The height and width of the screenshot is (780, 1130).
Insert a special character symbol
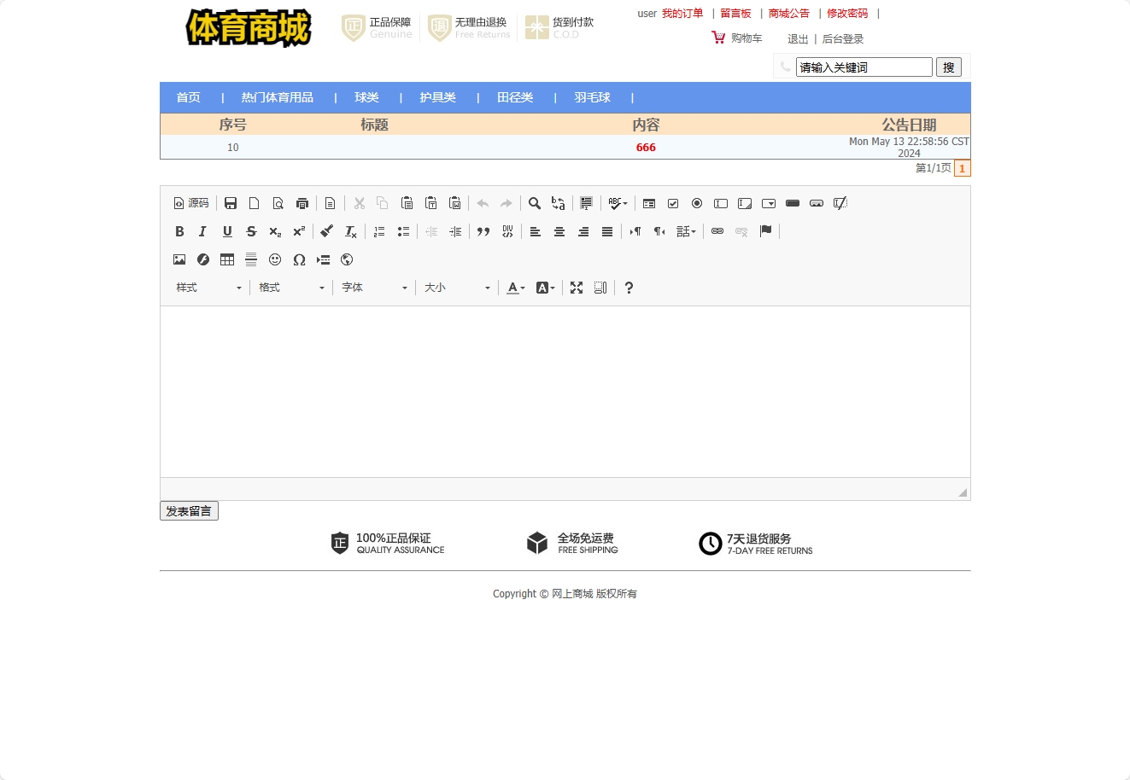(299, 259)
